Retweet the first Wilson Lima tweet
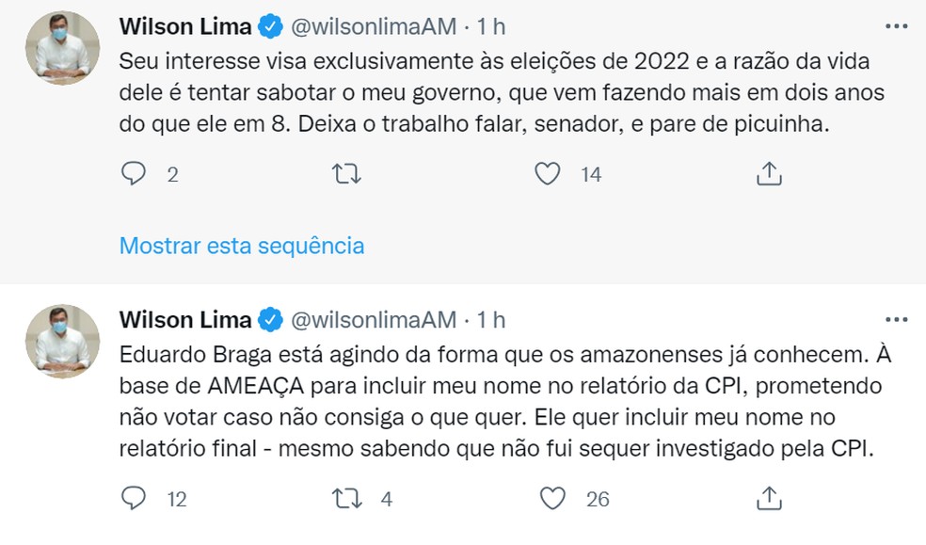Screen dimensions: 926x545 point(346,173)
